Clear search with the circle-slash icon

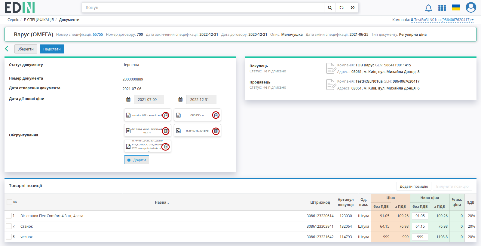point(353,8)
